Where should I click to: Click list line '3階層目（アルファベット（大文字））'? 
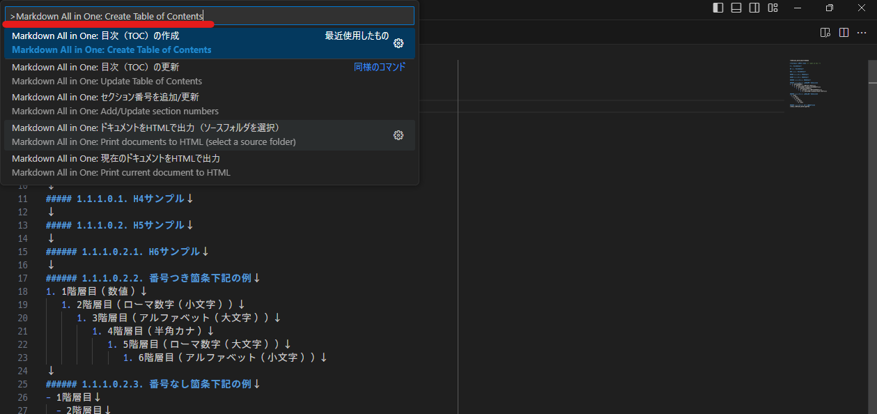click(x=179, y=318)
